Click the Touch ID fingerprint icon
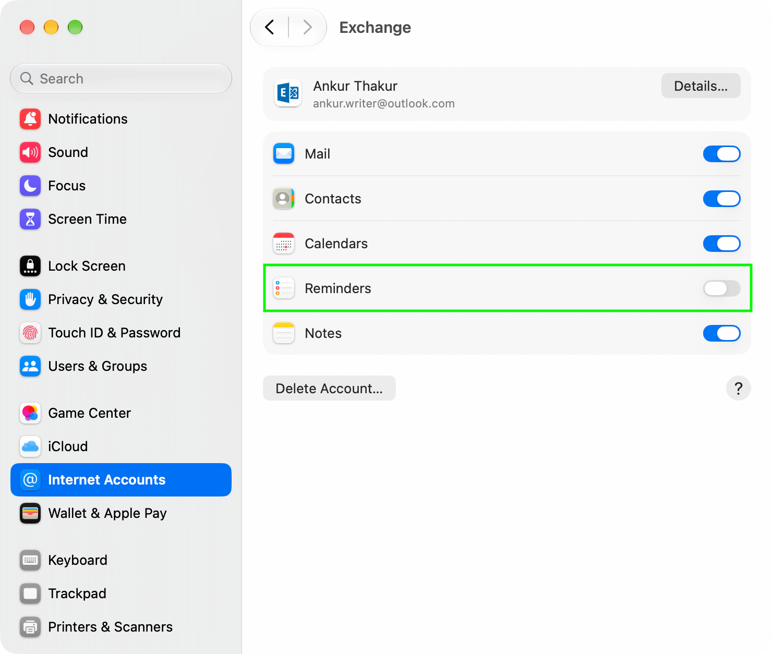Viewport: 772px width, 654px height. tap(30, 333)
